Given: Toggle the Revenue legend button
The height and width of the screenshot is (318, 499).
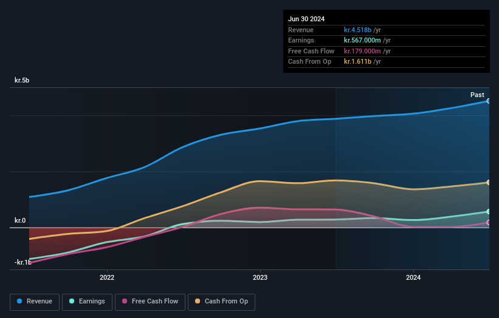Looking at the screenshot, I should 35,302.
